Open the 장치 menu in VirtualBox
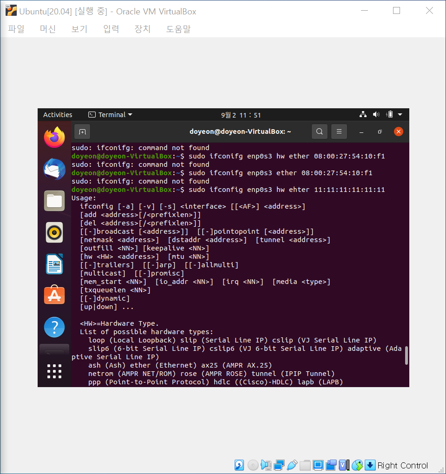446x474 pixels. click(142, 29)
